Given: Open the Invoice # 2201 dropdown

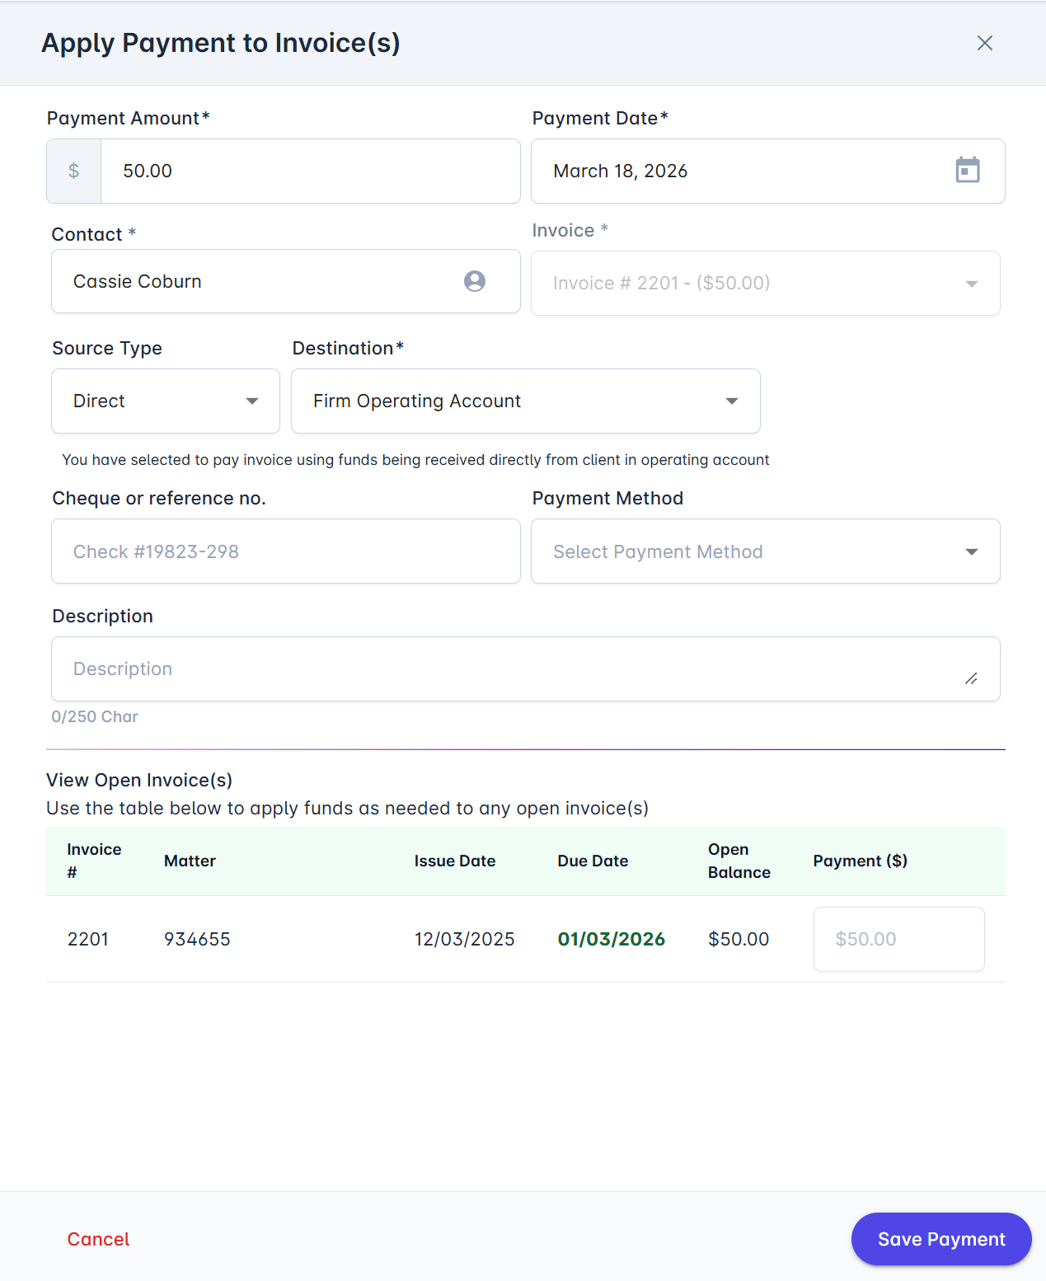Looking at the screenshot, I should [766, 283].
